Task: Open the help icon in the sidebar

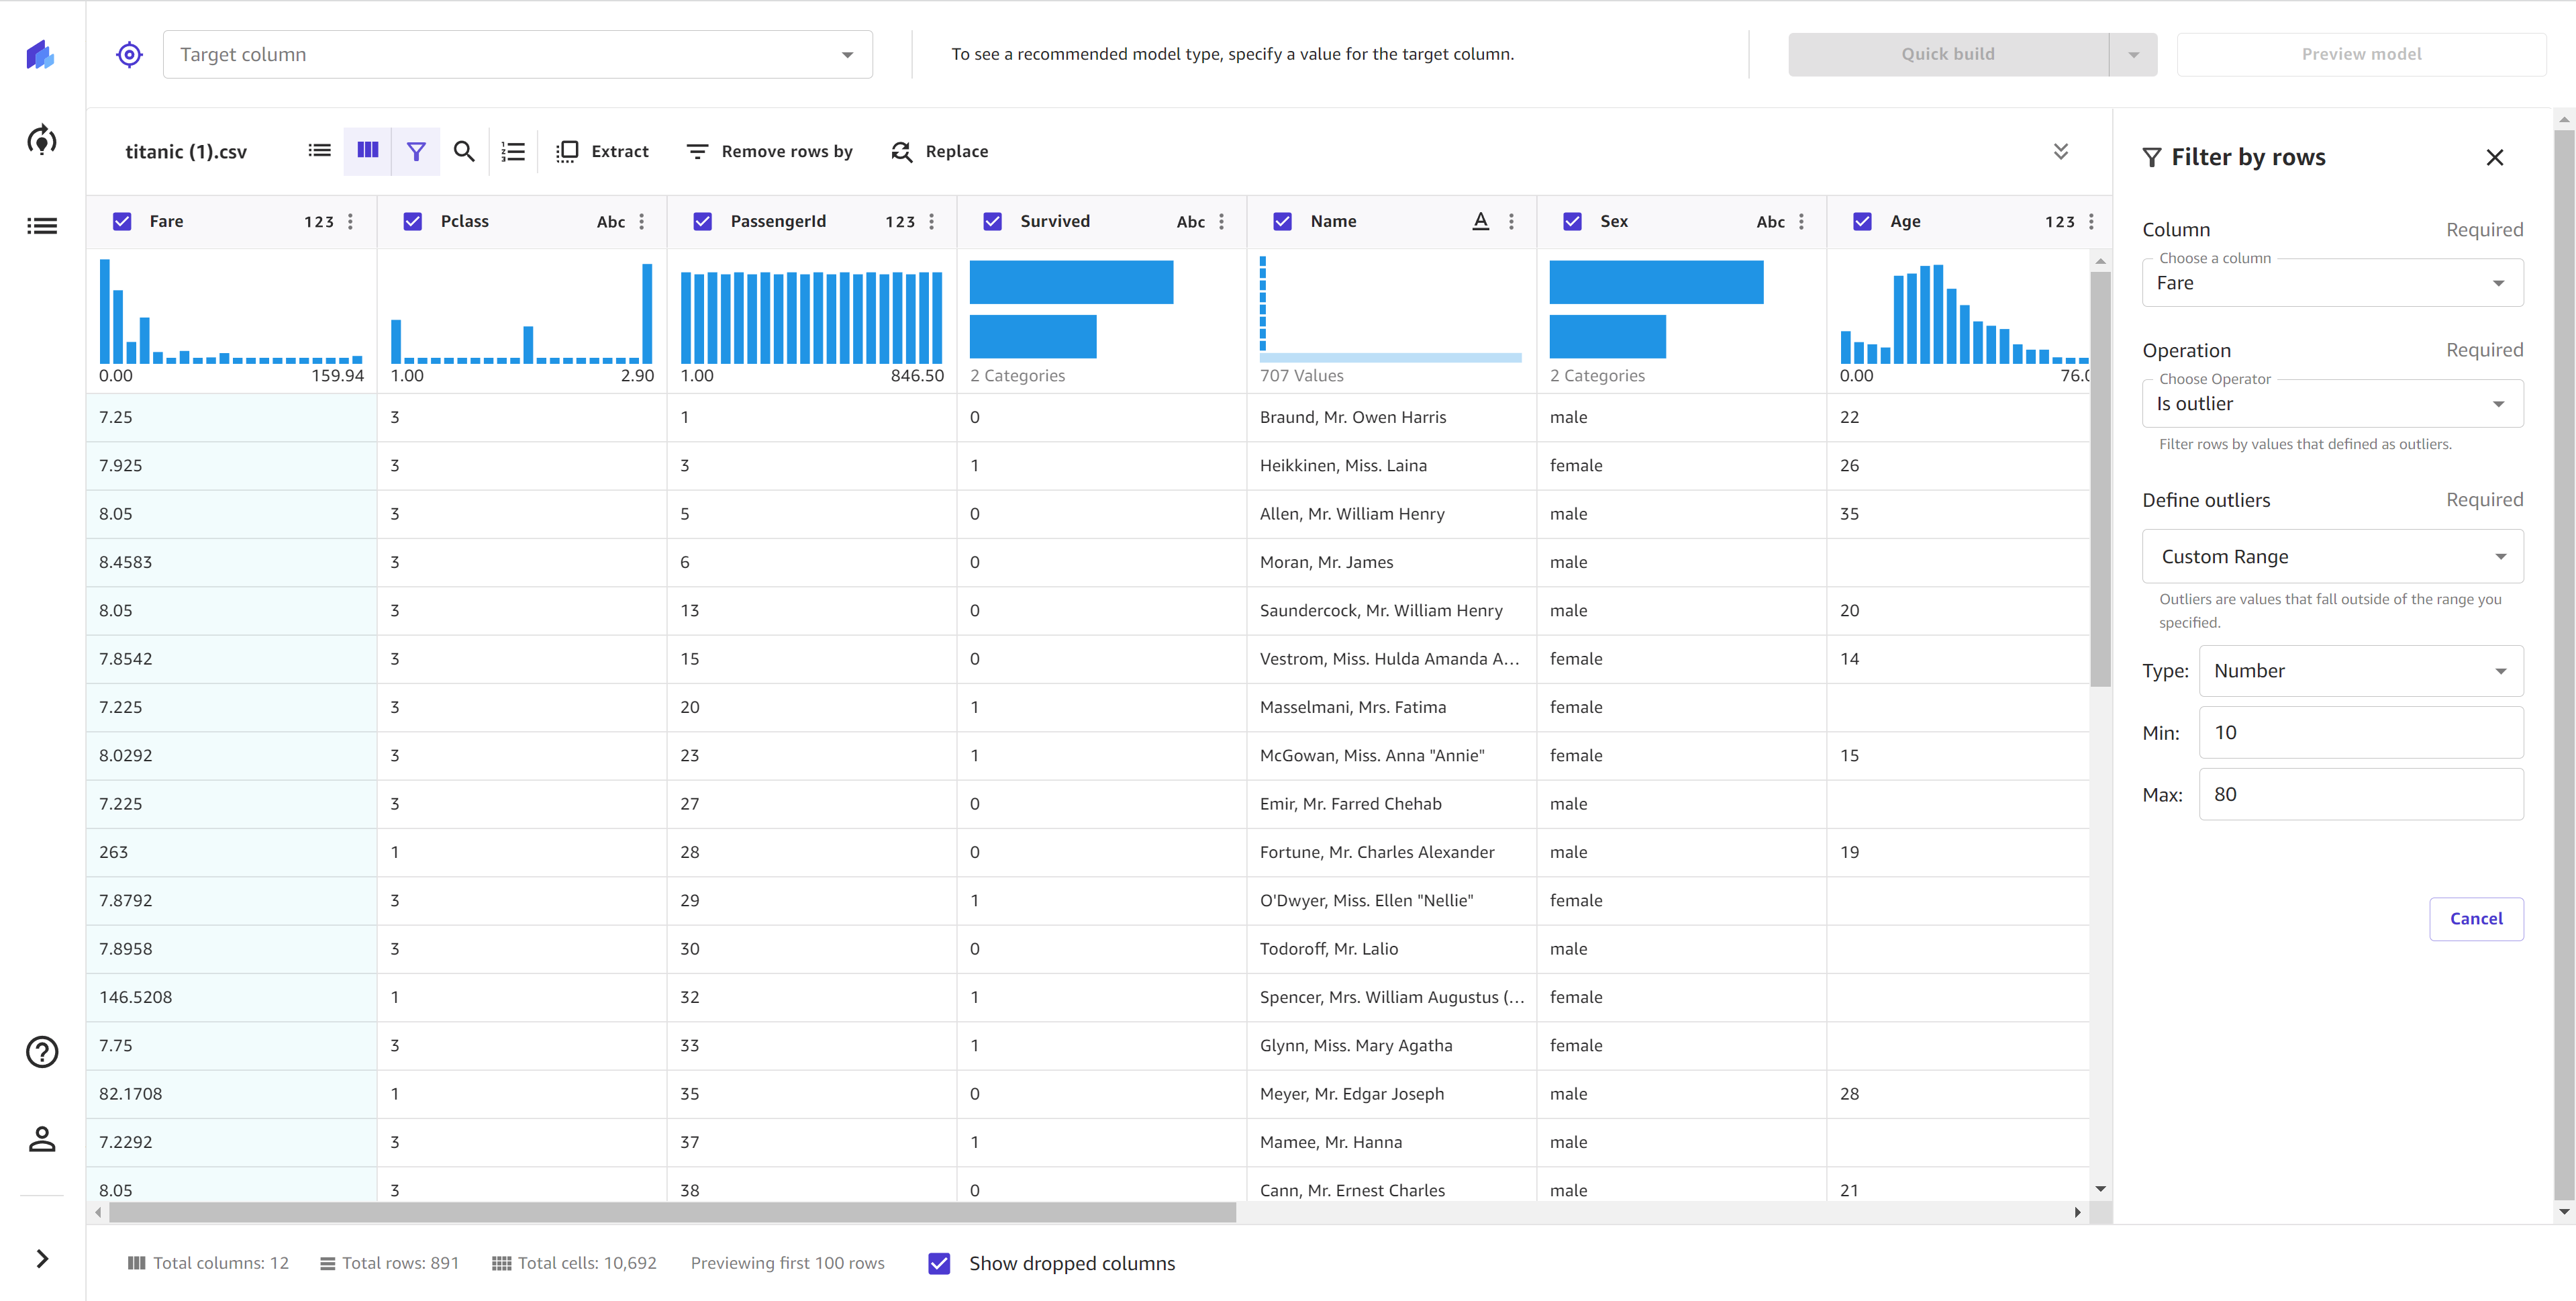Action: (41, 1052)
